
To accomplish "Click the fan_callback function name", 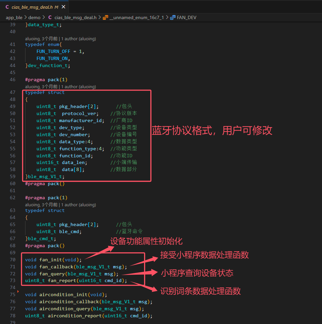I will (56, 267).
